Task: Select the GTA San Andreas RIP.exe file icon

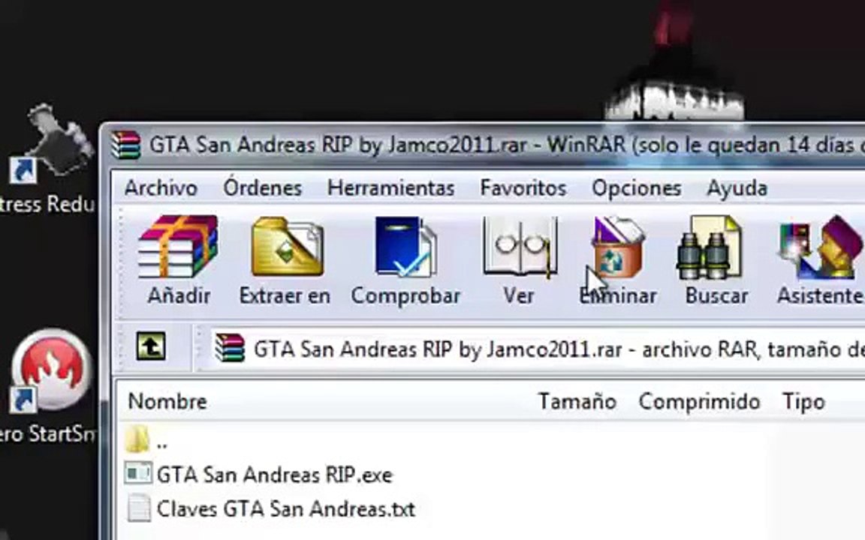Action: [137, 473]
